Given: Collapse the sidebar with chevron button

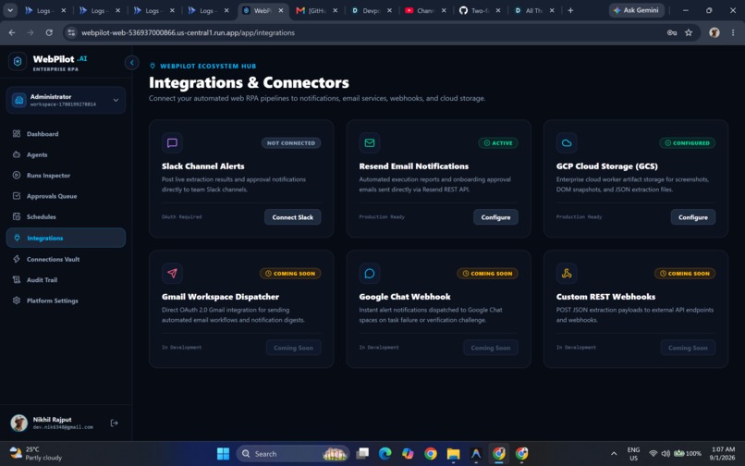Looking at the screenshot, I should tap(131, 62).
